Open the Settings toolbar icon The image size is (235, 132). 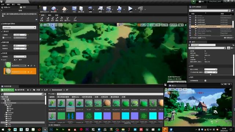tap(90, 9)
